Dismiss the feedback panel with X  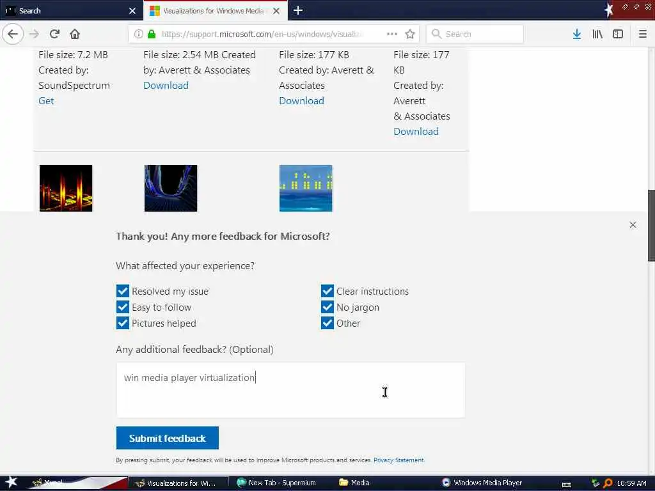click(x=633, y=224)
